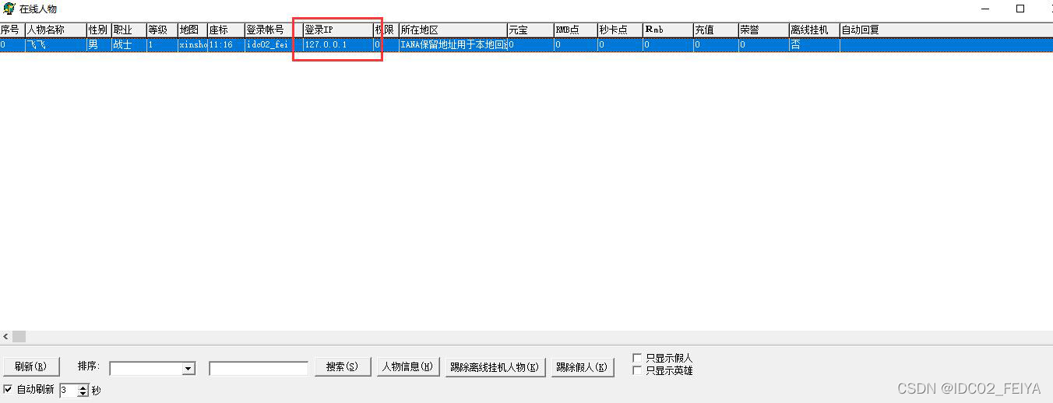Sort by the Rmb column header
This screenshot has height=403, width=1053.
[667, 30]
